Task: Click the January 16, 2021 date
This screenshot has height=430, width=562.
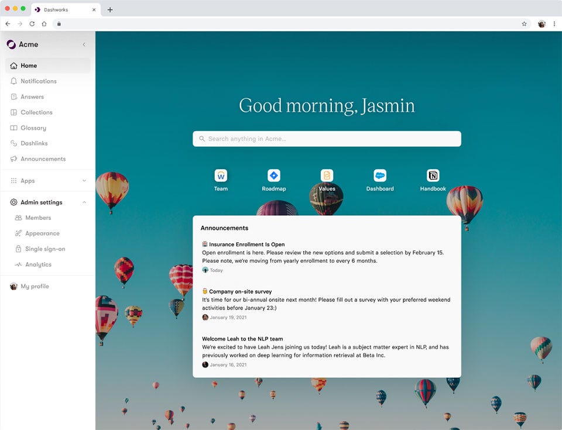Action: coord(228,365)
